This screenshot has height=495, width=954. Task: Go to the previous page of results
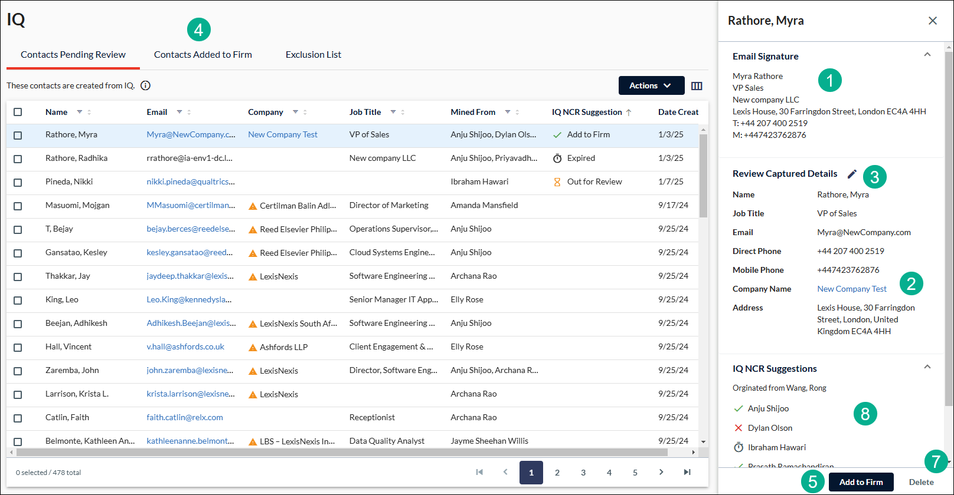tap(505, 472)
